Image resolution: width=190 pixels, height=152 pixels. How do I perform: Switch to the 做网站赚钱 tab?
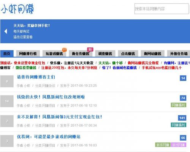153,54
